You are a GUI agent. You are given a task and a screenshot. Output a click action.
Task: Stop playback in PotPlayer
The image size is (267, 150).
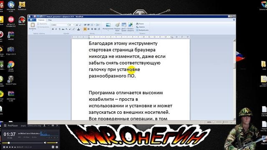click(x=7, y=147)
